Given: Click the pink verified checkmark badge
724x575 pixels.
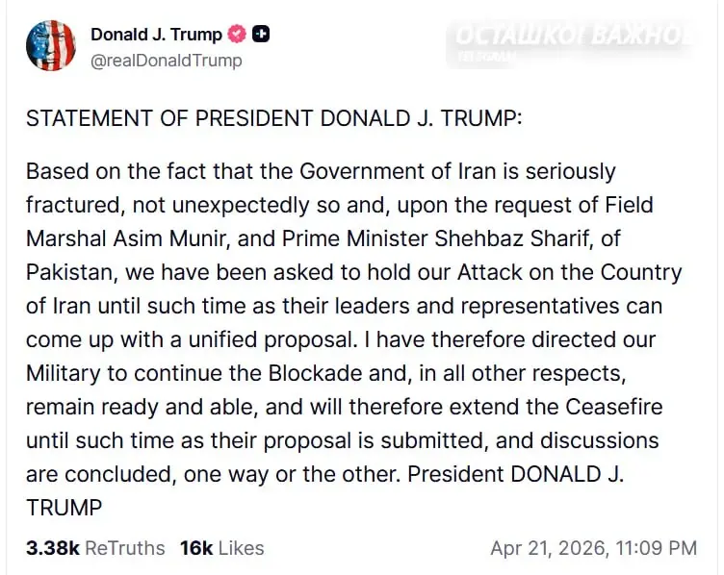Looking at the screenshot, I should 237,35.
